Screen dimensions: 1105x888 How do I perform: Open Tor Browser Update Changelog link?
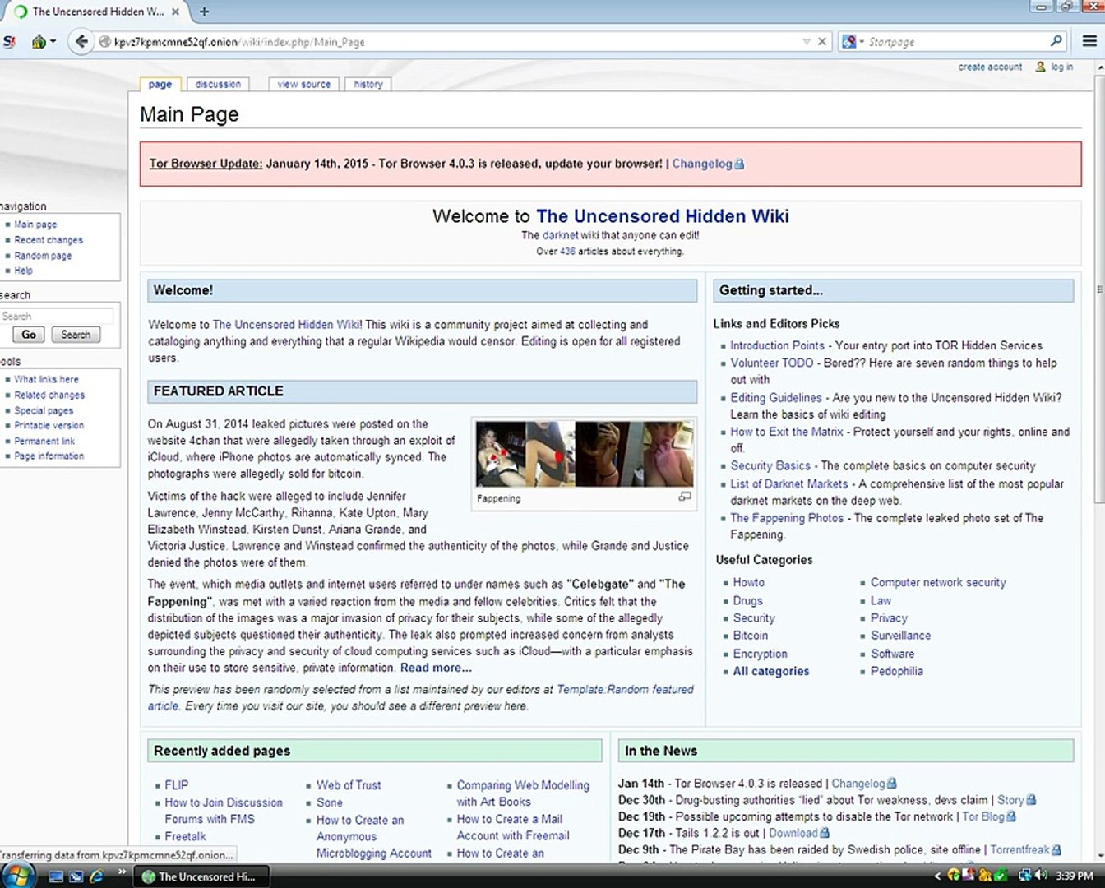pyautogui.click(x=701, y=164)
